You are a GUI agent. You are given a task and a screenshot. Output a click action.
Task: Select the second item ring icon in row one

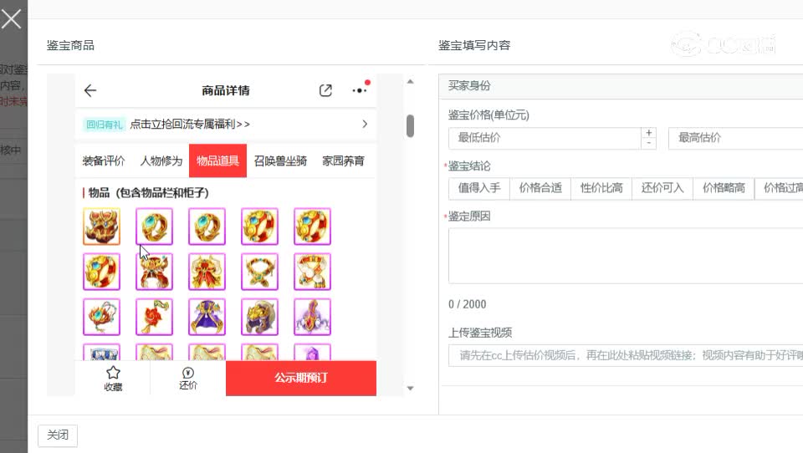tap(154, 226)
